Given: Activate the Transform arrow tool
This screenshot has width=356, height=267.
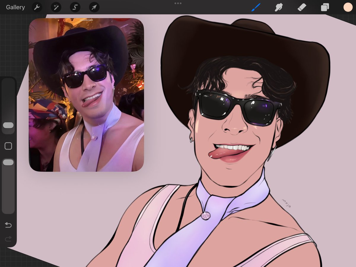Looking at the screenshot, I should (x=94, y=7).
